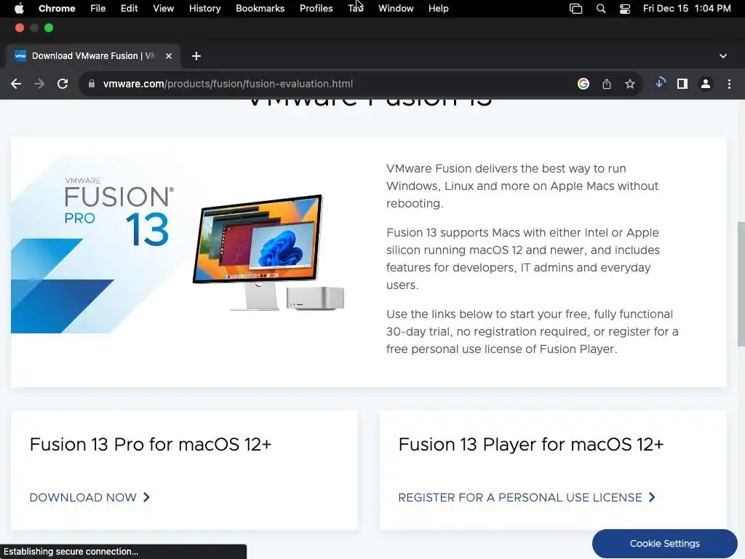
Task: Click heading Fusion 13 Player for macOS 12+
Action: [x=530, y=445]
